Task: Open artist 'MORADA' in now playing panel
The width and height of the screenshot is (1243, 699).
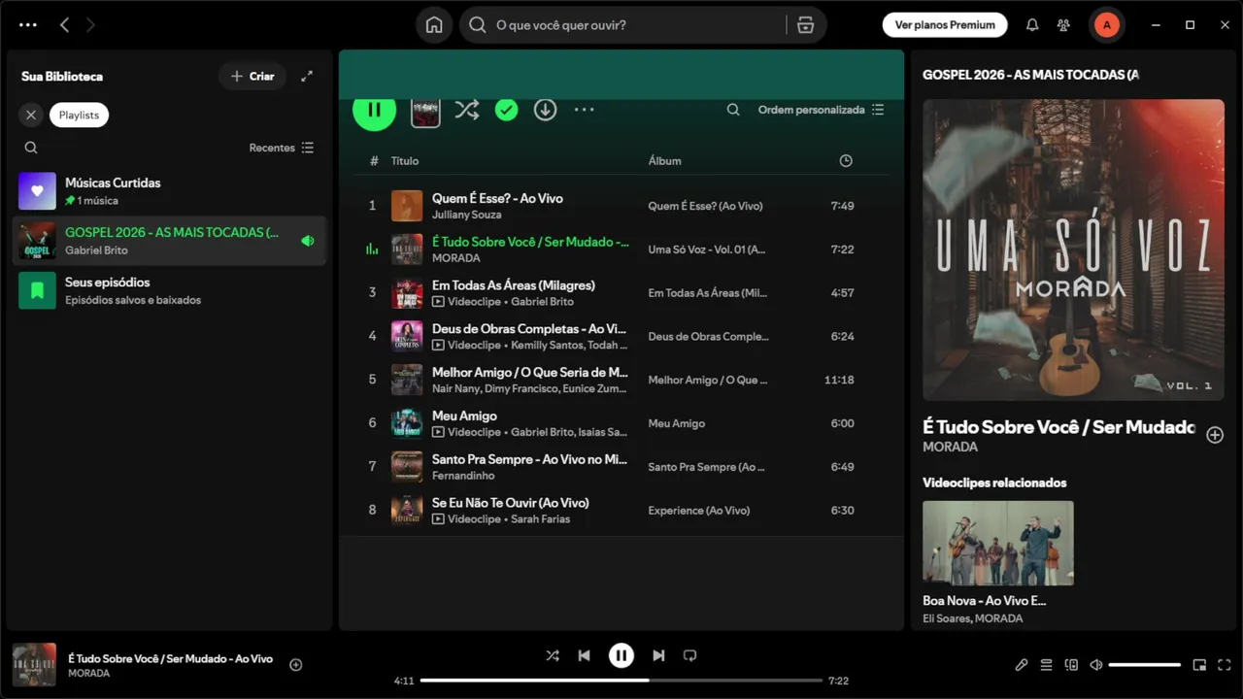Action: [x=951, y=447]
